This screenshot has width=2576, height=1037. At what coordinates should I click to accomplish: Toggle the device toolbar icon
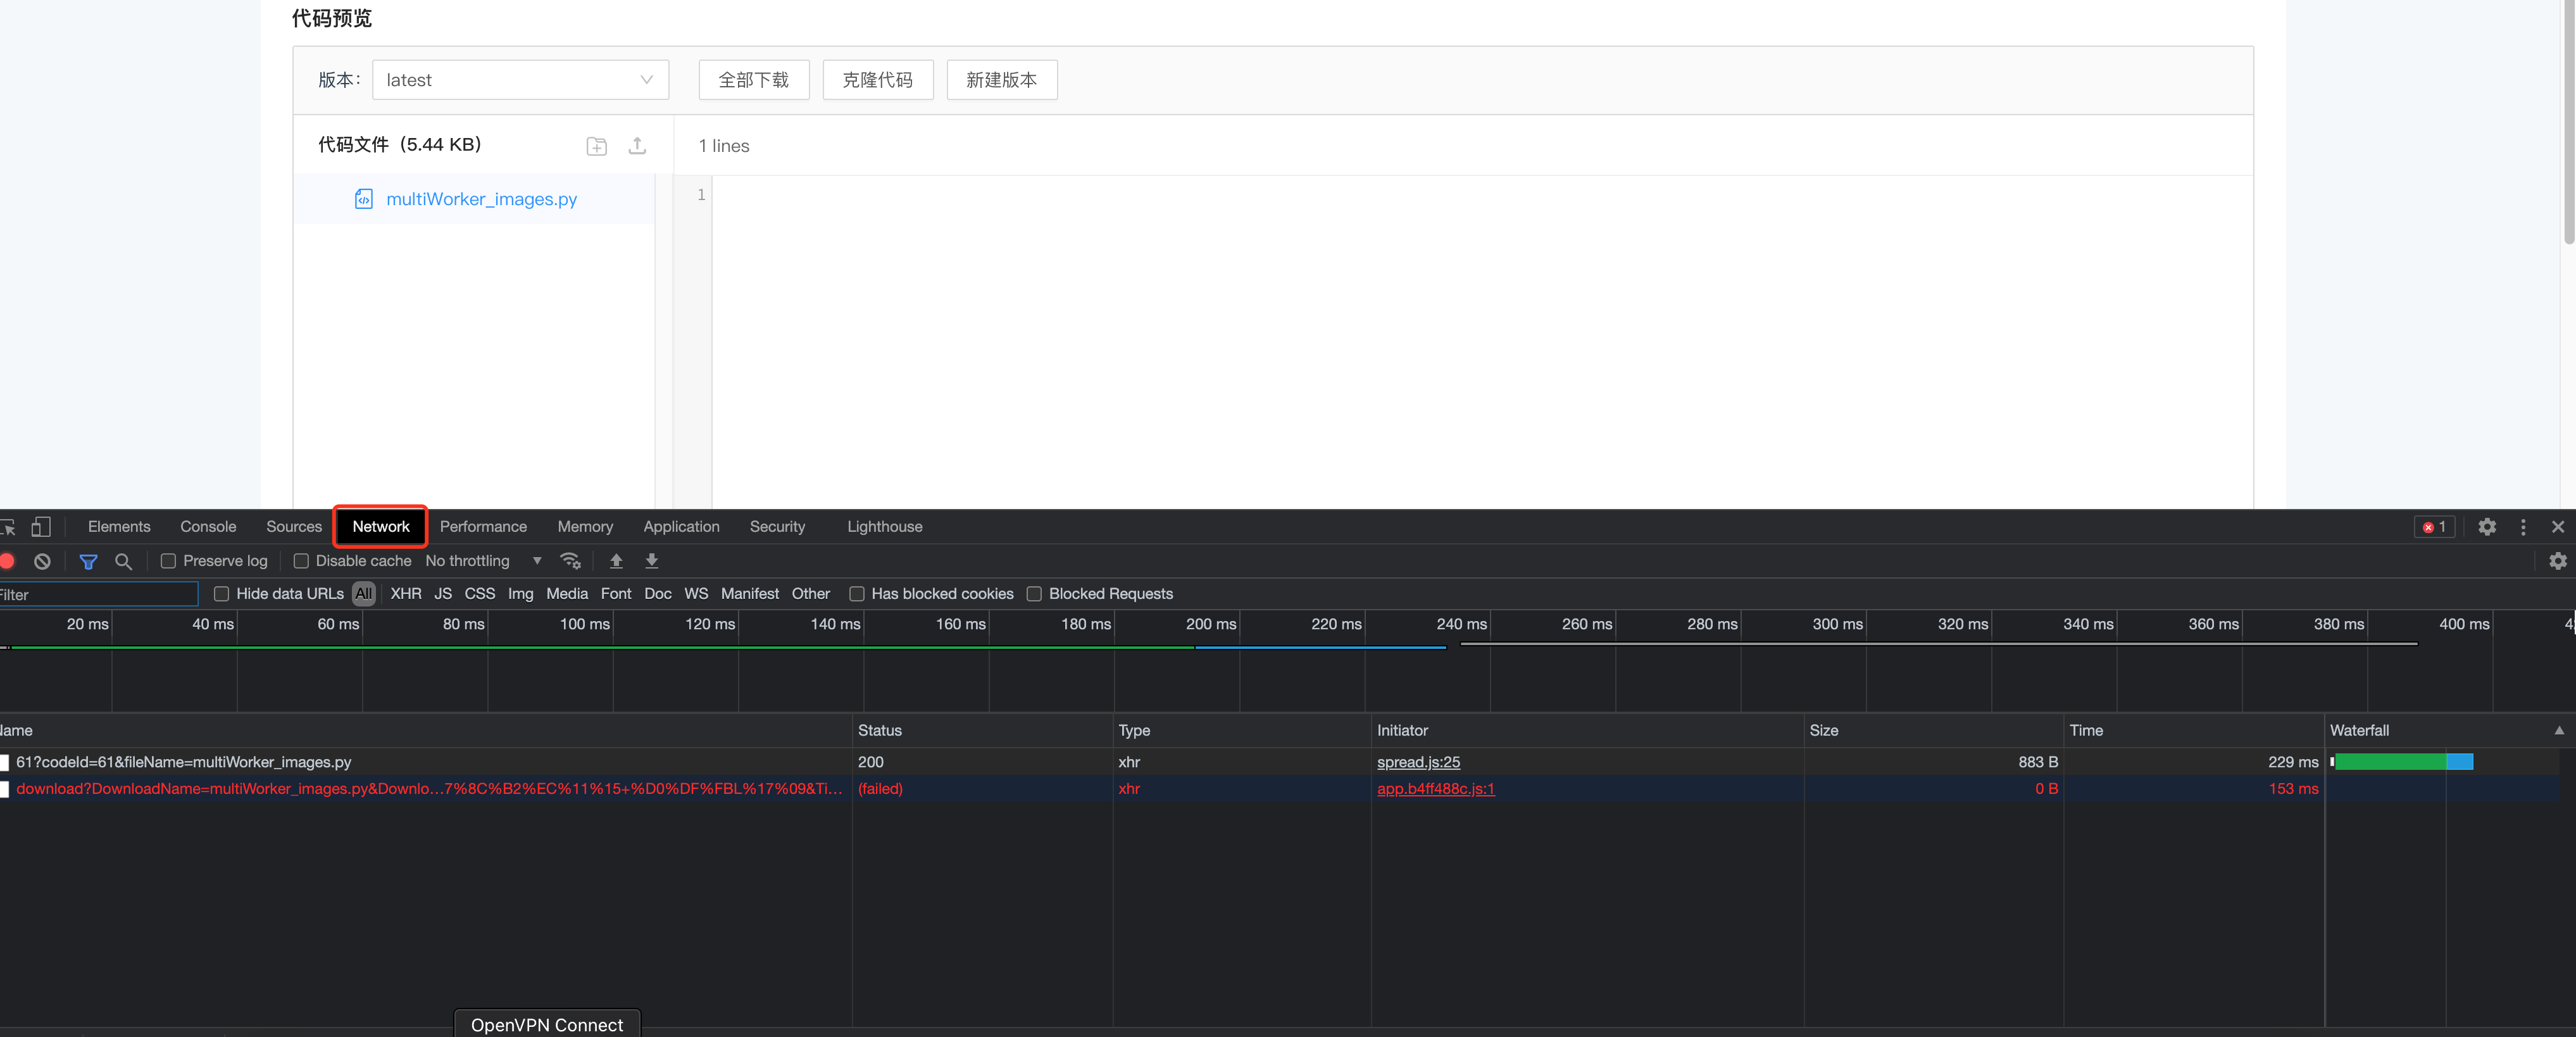coord(41,527)
